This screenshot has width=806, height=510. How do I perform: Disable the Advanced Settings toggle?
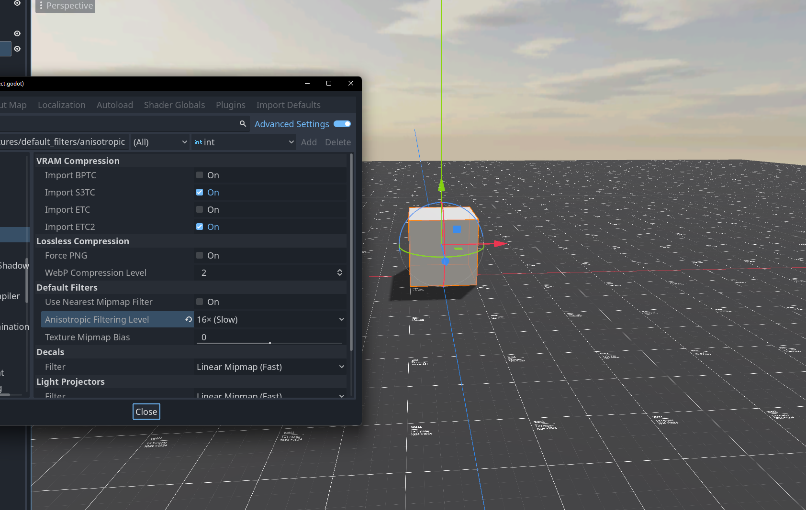pyautogui.click(x=342, y=124)
